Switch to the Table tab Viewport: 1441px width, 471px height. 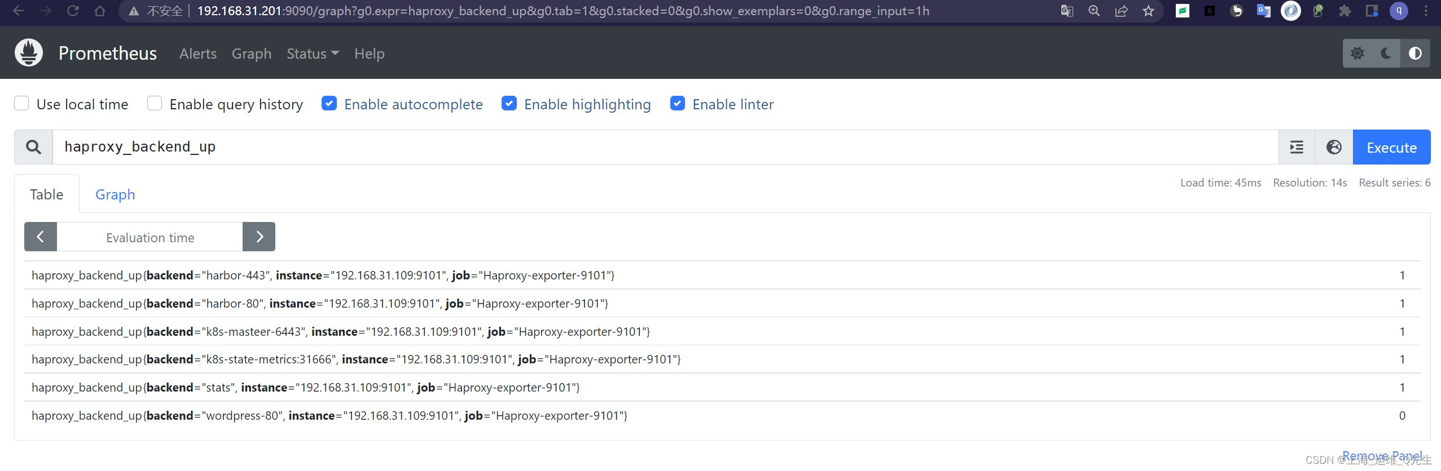coord(47,194)
